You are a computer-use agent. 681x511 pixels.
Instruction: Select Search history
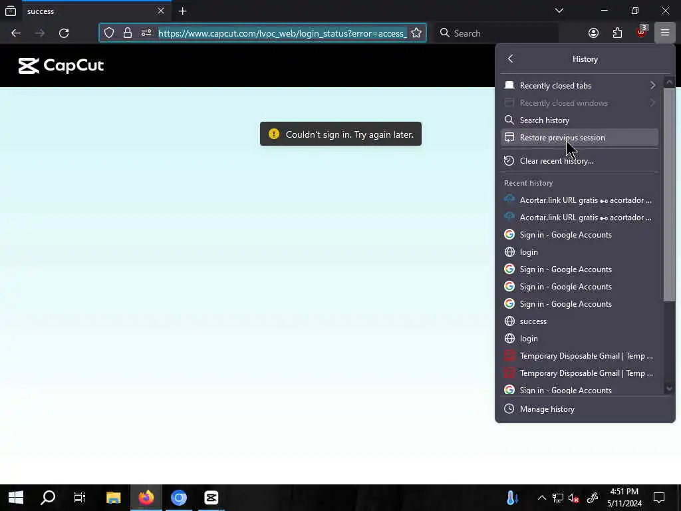pos(579,120)
